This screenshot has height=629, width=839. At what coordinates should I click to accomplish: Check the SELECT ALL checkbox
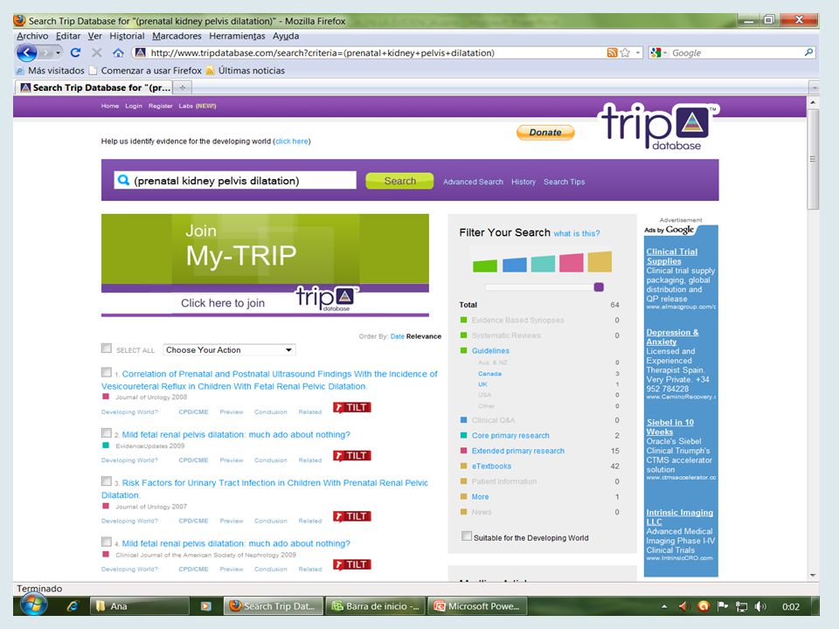pyautogui.click(x=107, y=349)
